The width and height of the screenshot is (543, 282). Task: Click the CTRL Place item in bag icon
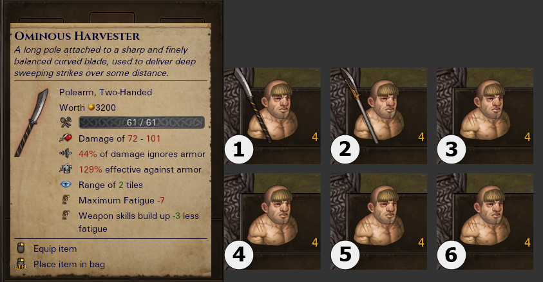pyautogui.click(x=21, y=264)
